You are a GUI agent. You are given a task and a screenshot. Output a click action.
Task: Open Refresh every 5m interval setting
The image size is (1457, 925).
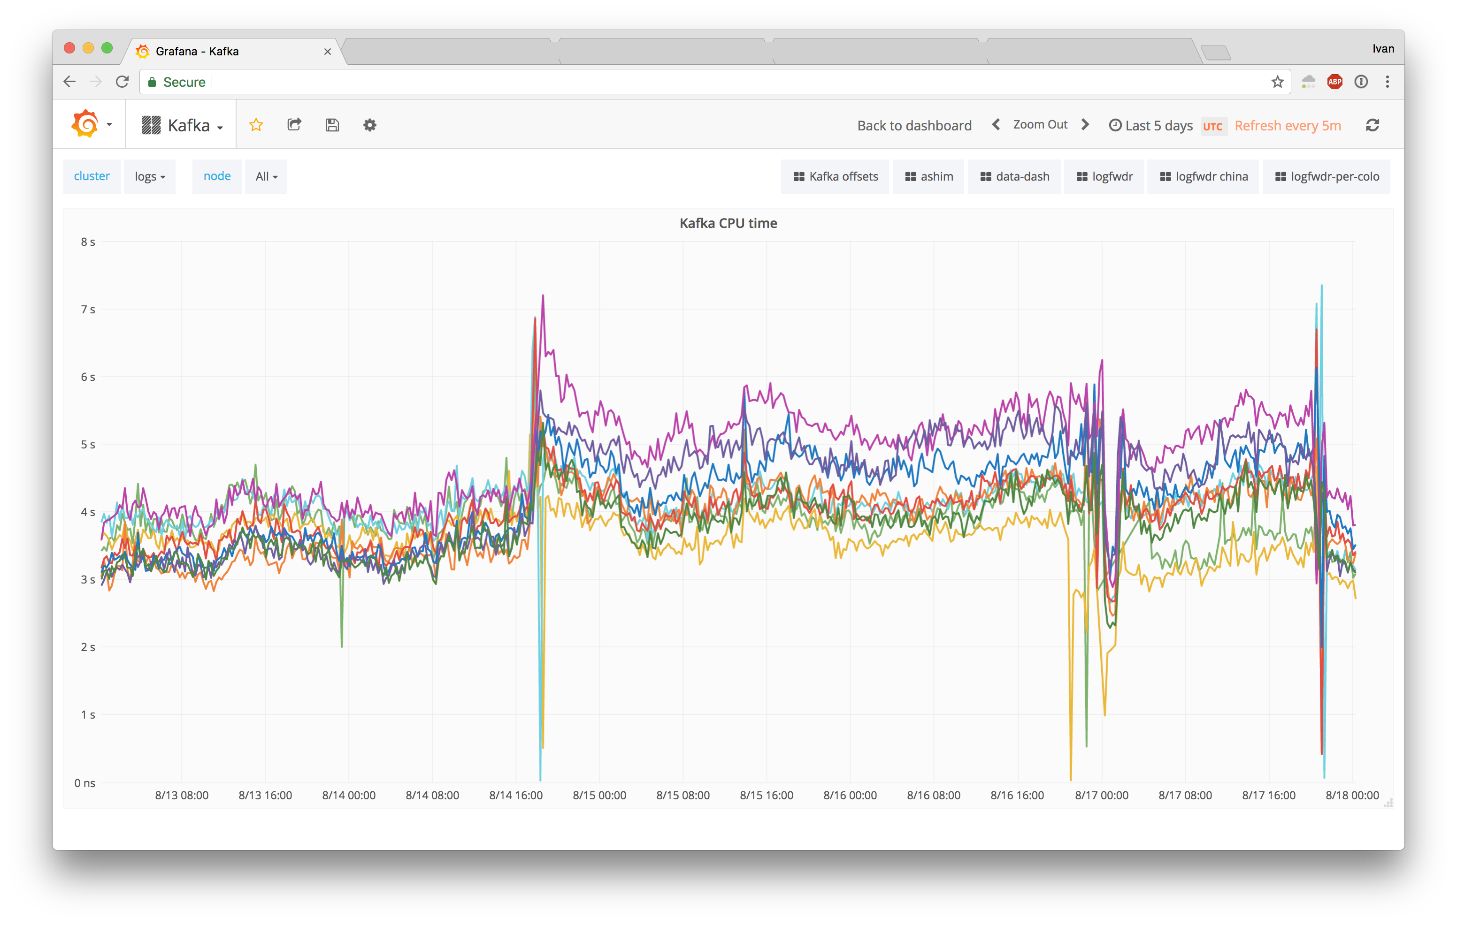(1288, 125)
